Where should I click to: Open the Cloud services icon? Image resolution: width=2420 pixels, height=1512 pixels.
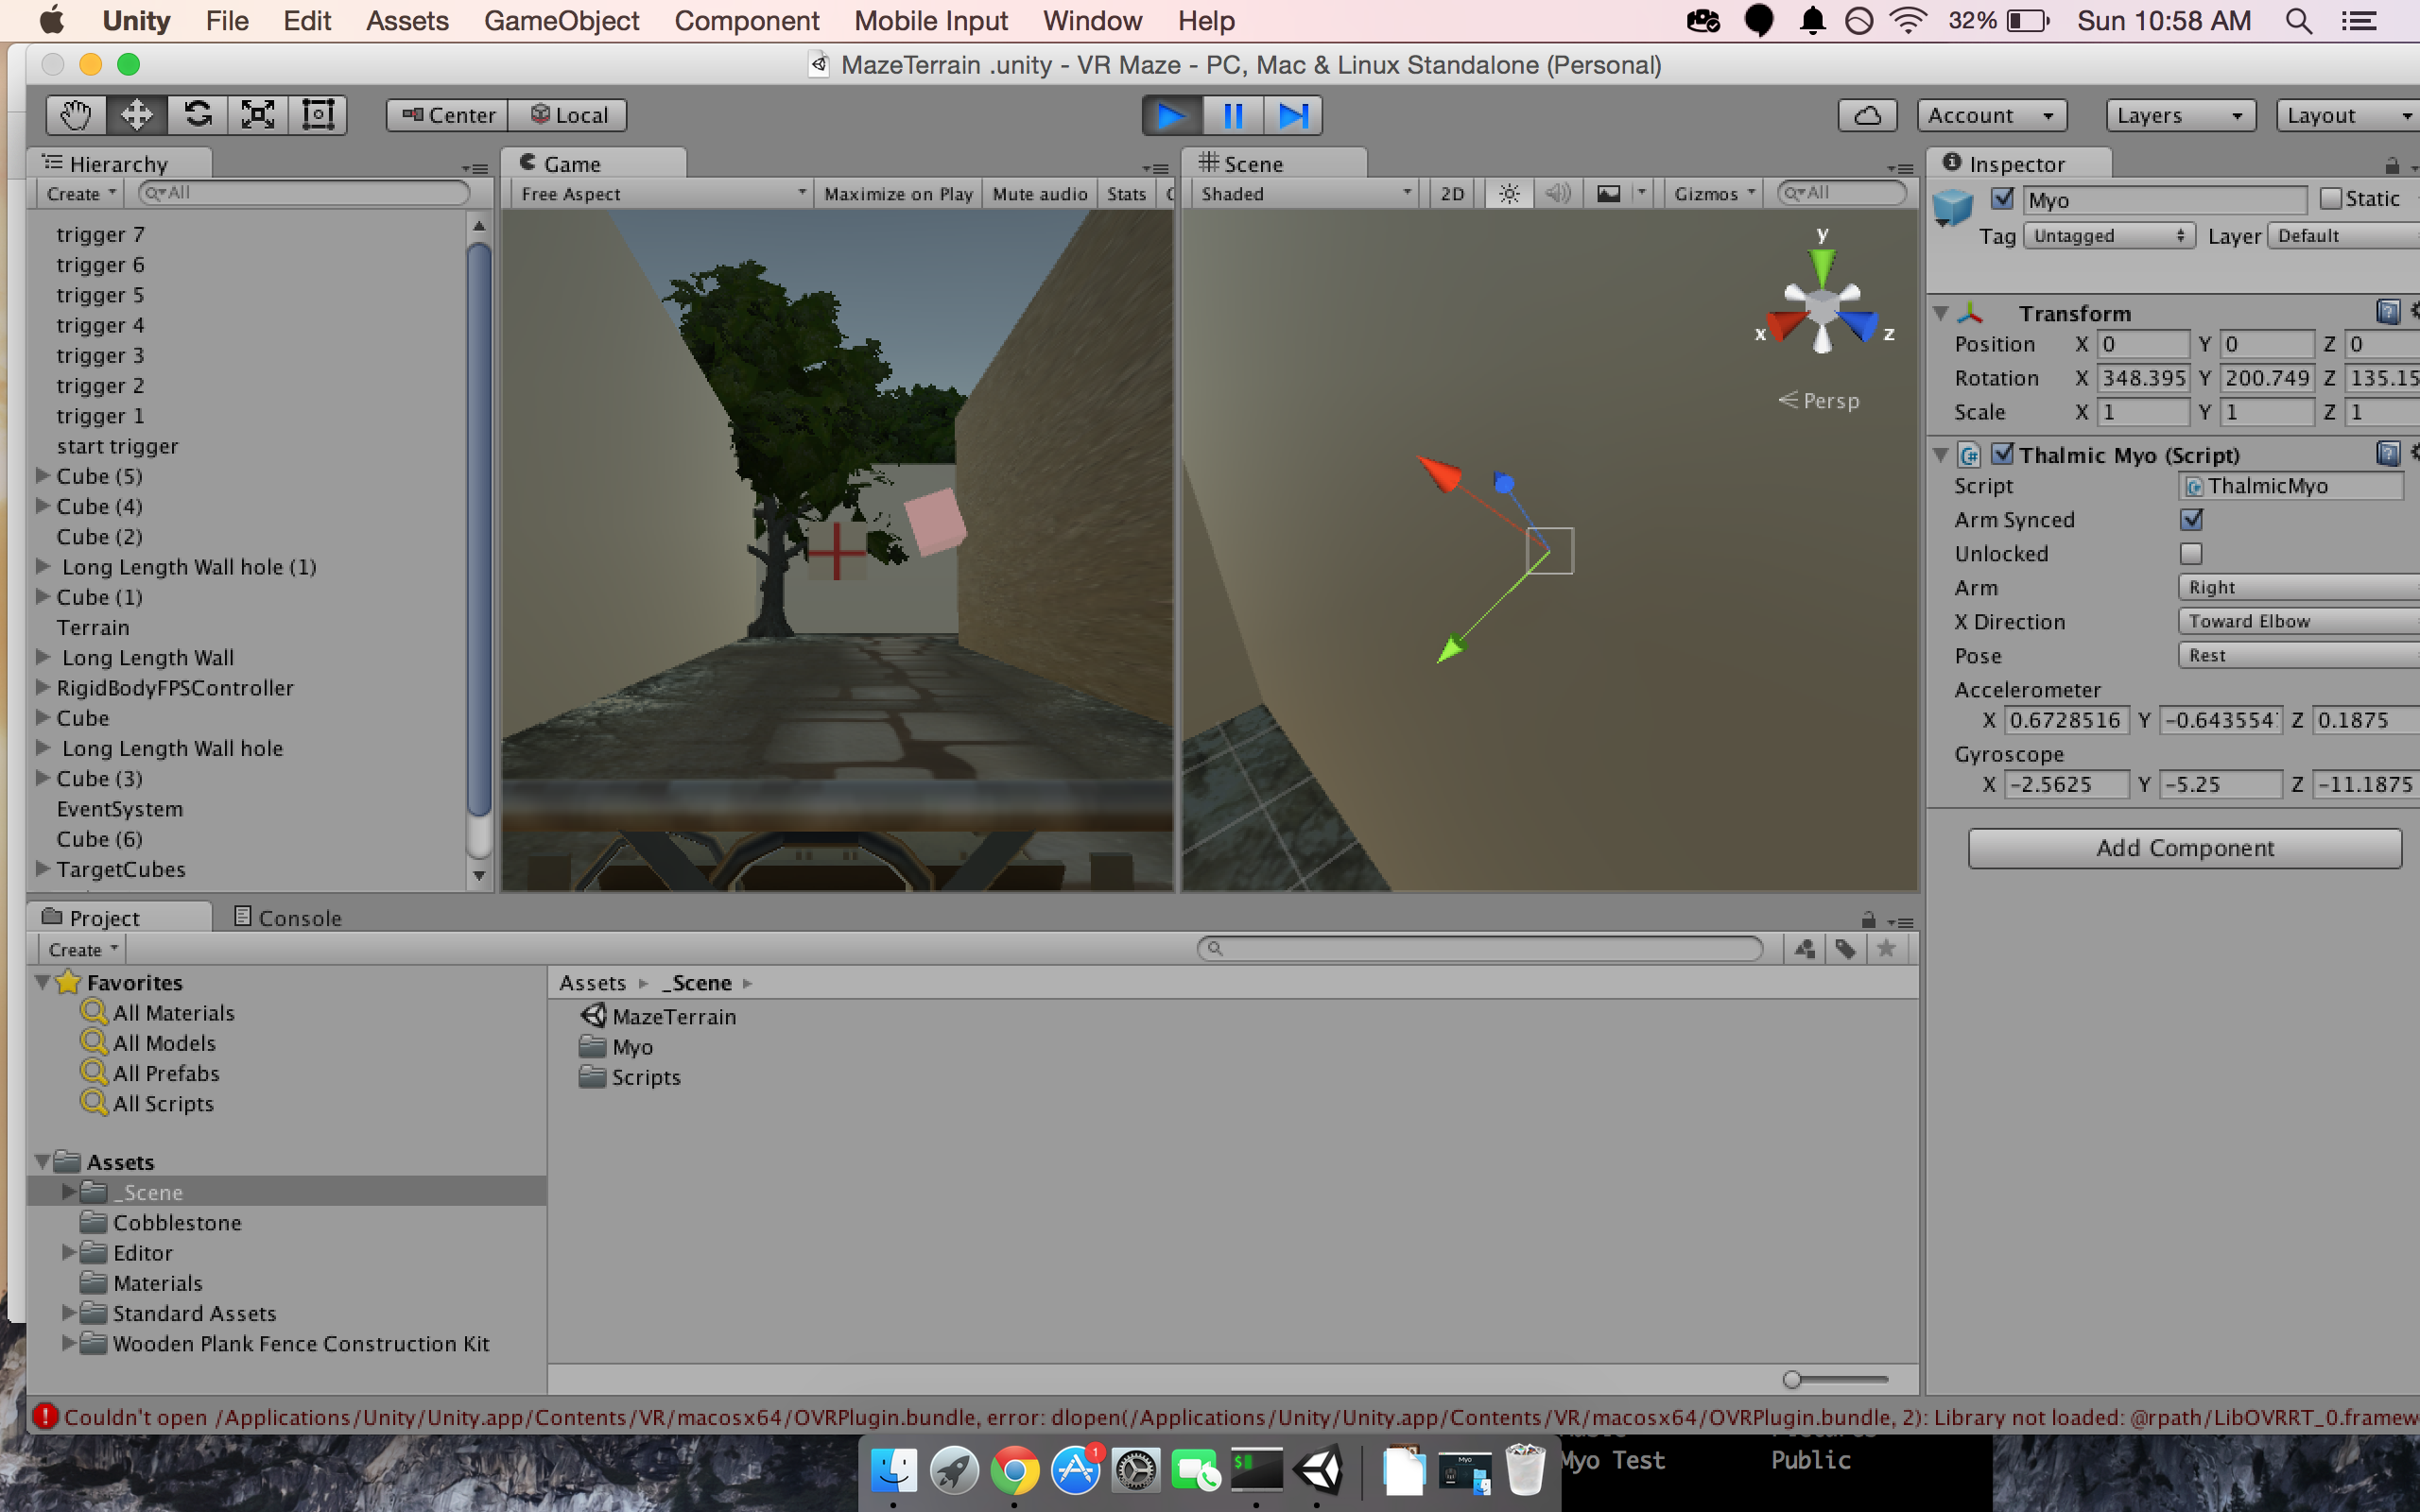1866,115
